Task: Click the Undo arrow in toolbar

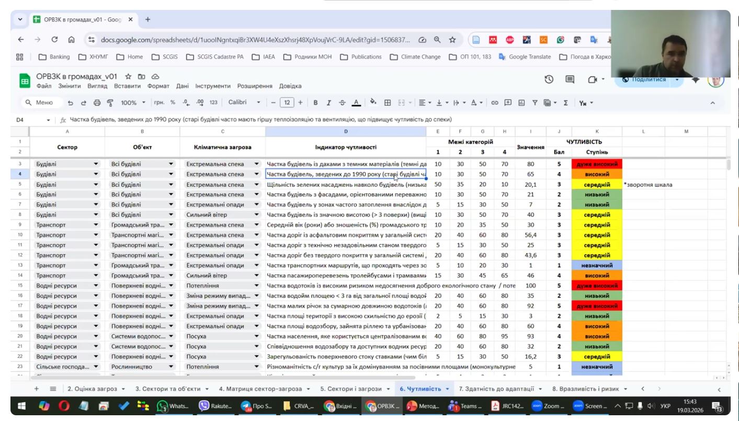Action: pyautogui.click(x=71, y=103)
